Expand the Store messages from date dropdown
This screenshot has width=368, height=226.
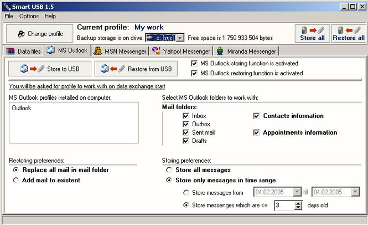[297, 192]
